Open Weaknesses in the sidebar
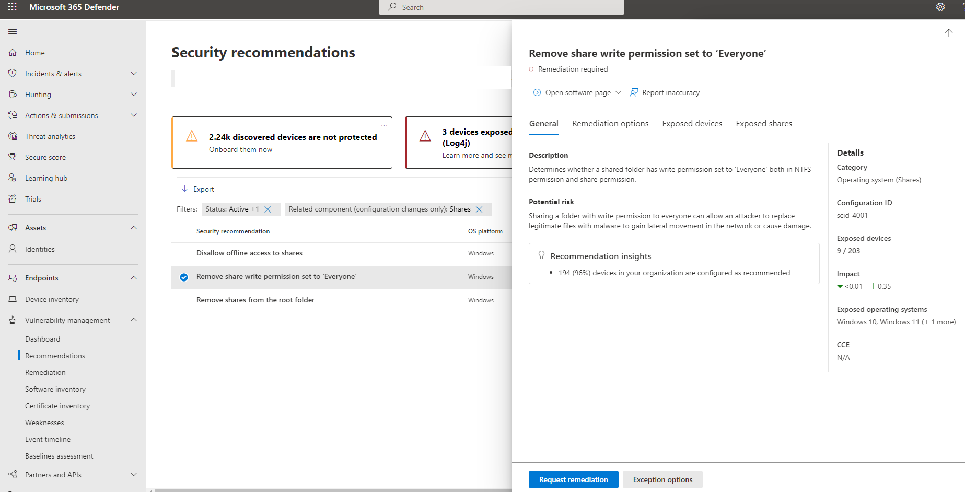965x492 pixels. point(44,423)
